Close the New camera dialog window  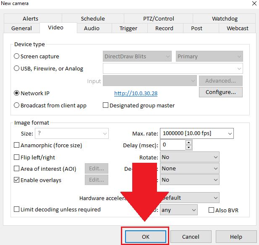pos(254,3)
